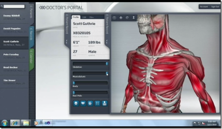Open Windows Explorer folder on taskbar
This screenshot has width=222, height=129.
26,123
